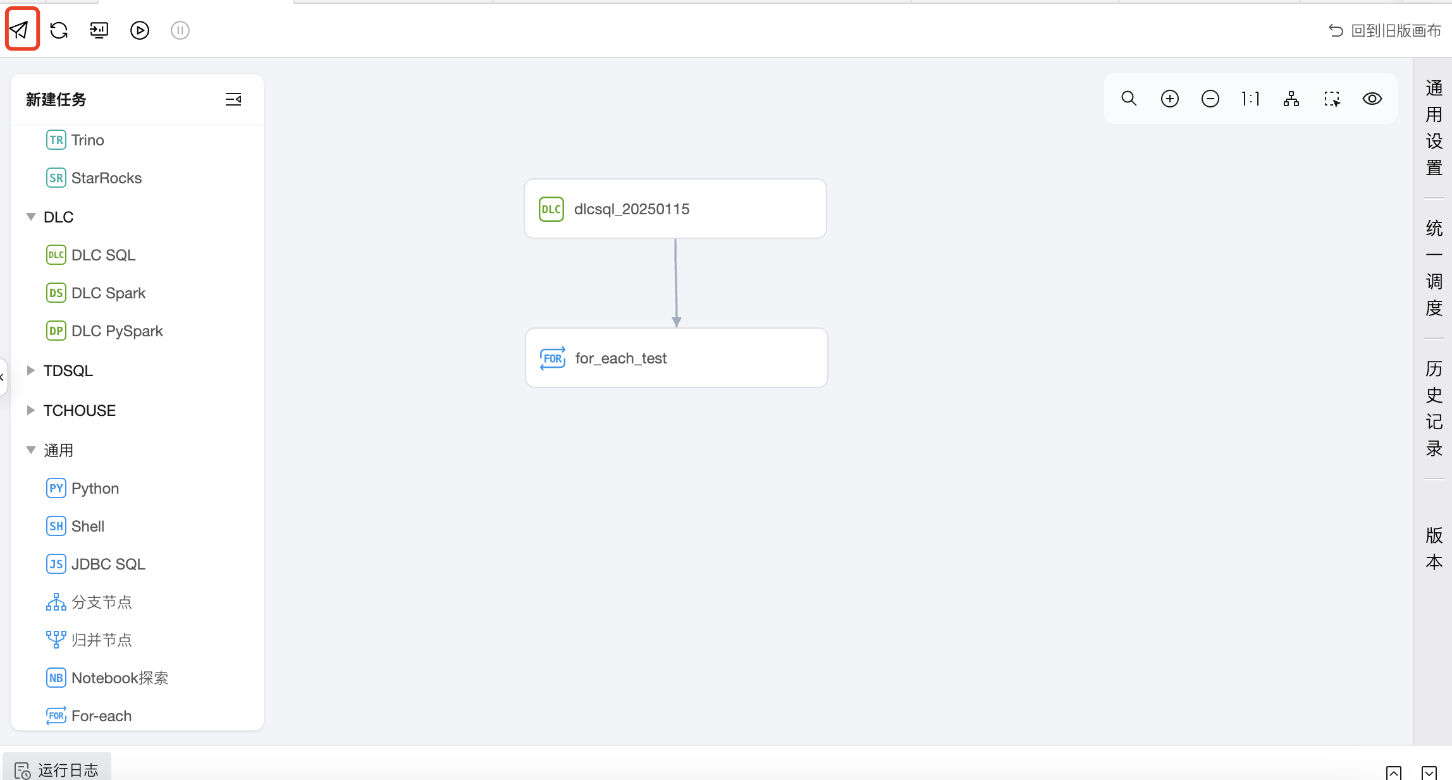Collapse the 新建任务 panel
This screenshot has width=1452, height=780.
(x=233, y=99)
